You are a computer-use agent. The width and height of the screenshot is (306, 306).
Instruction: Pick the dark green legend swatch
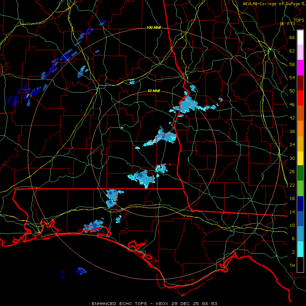click(x=300, y=173)
